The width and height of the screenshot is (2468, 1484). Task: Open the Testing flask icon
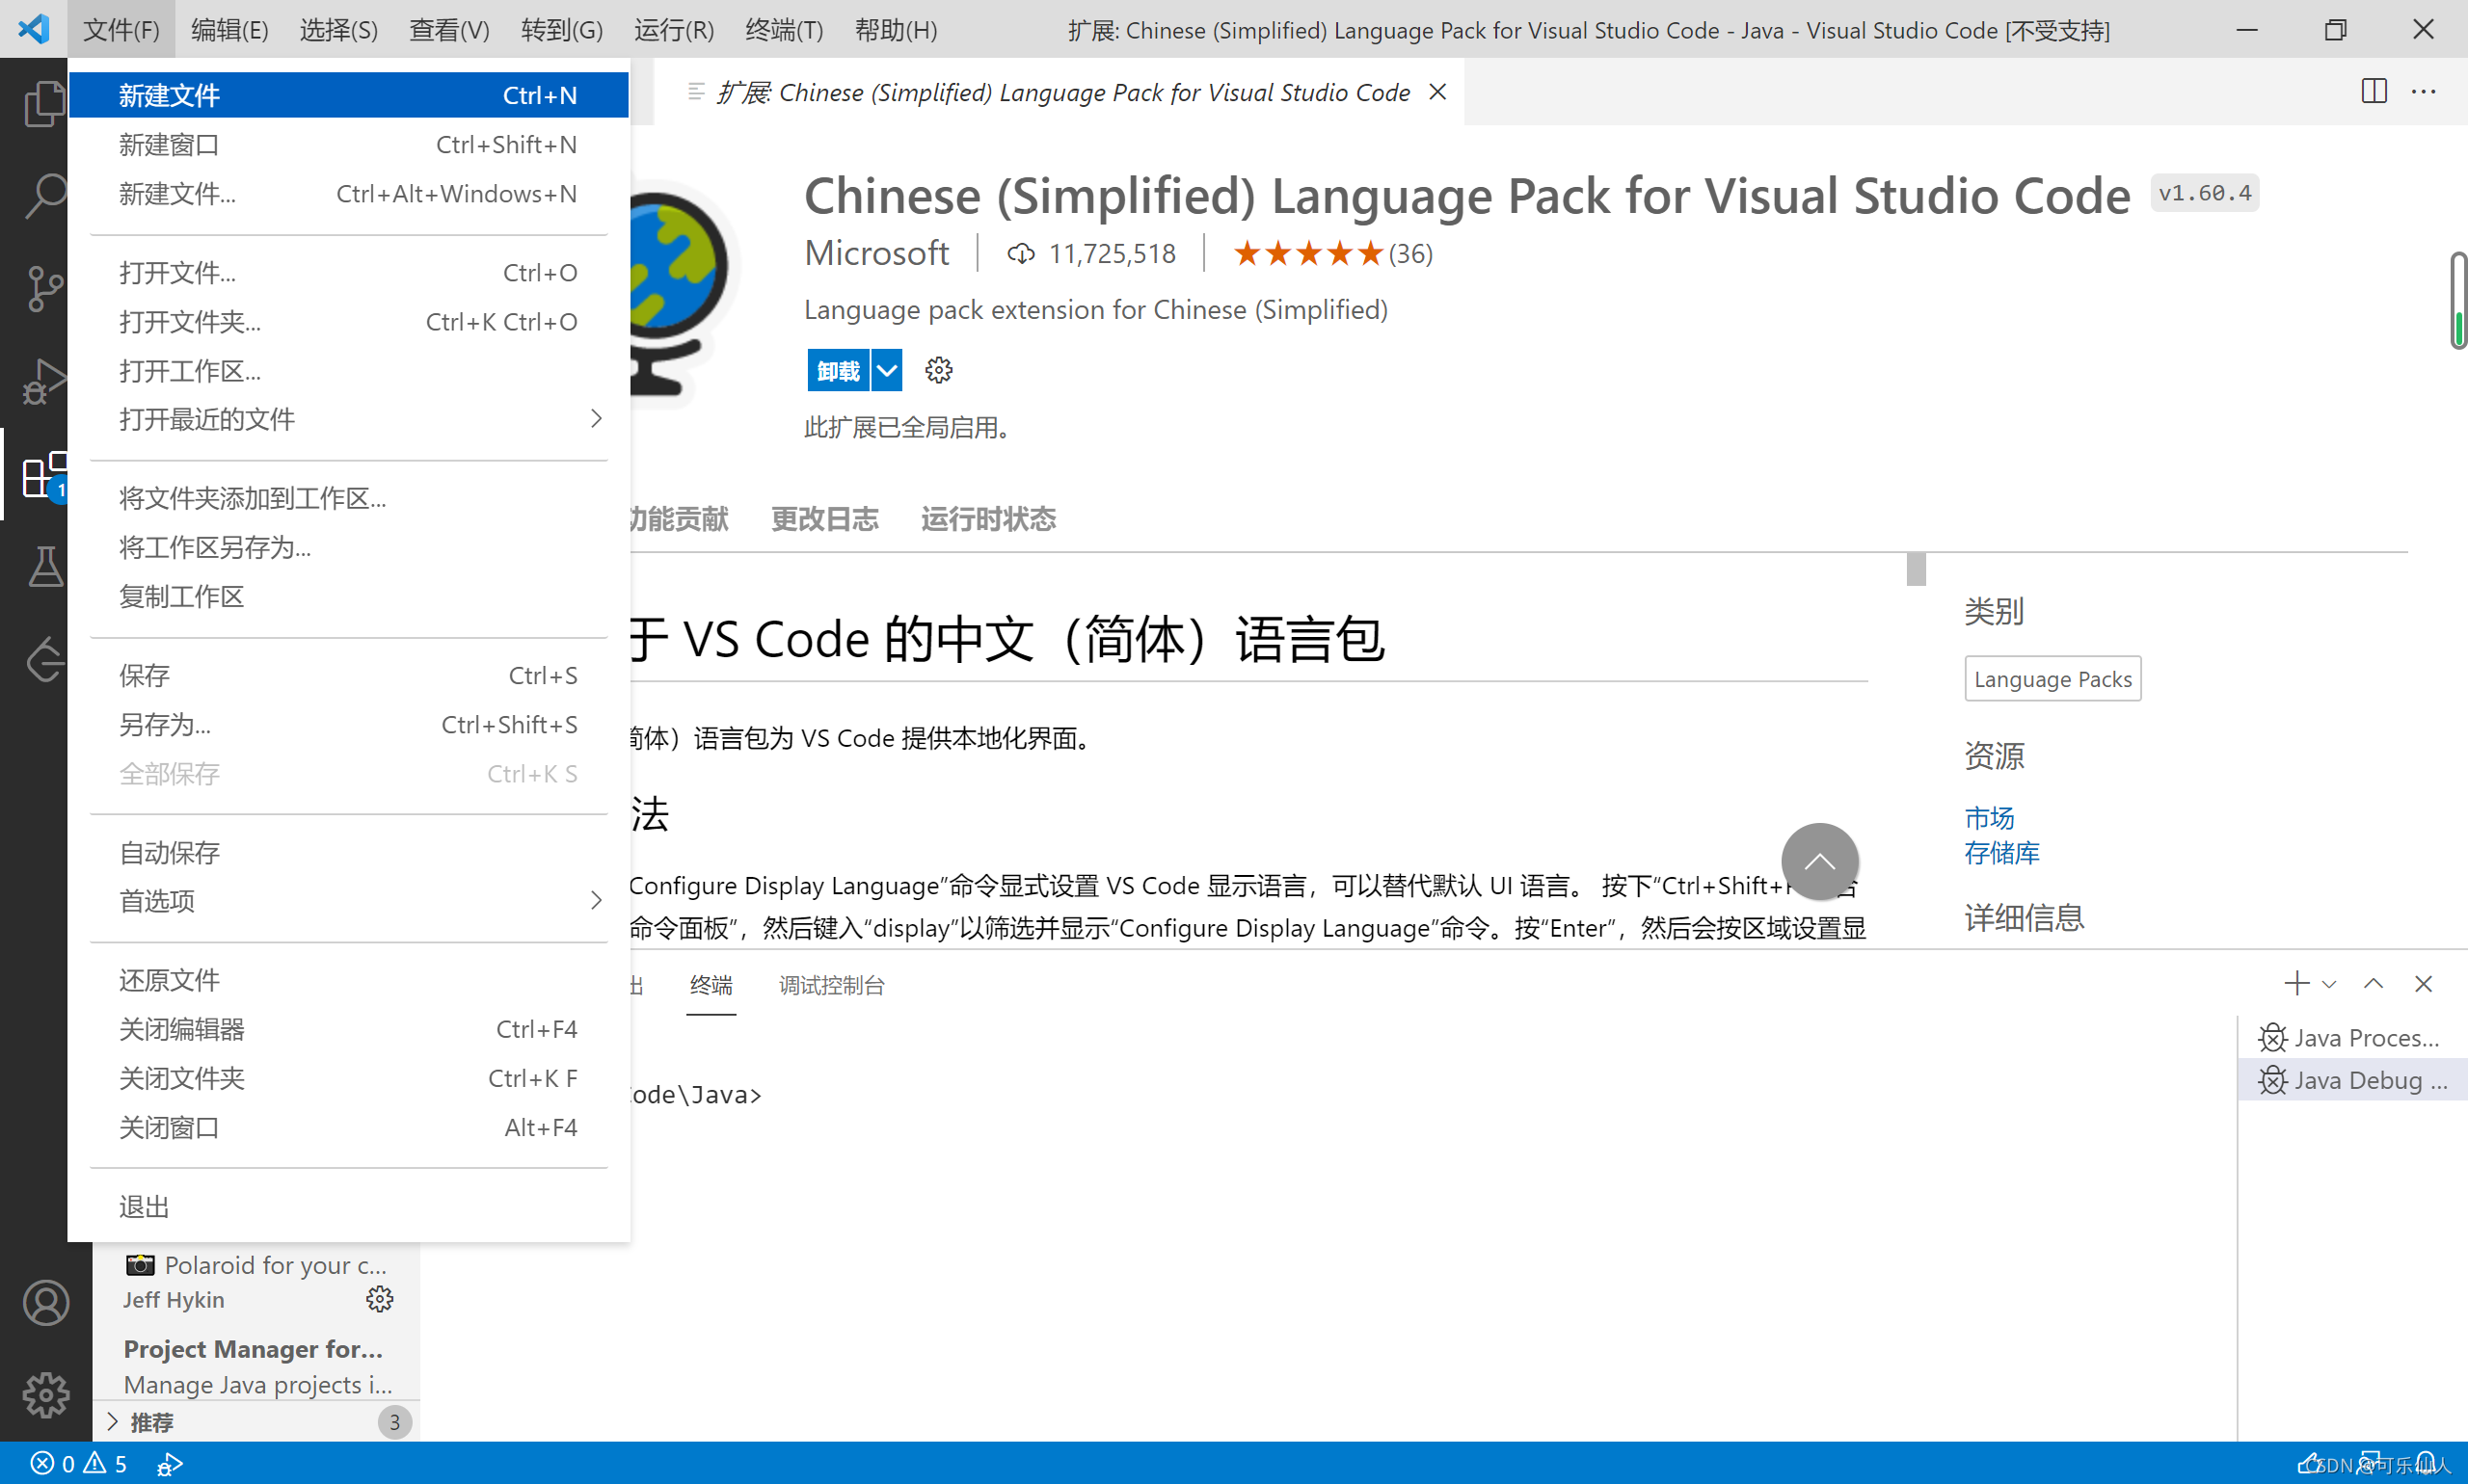(x=44, y=567)
